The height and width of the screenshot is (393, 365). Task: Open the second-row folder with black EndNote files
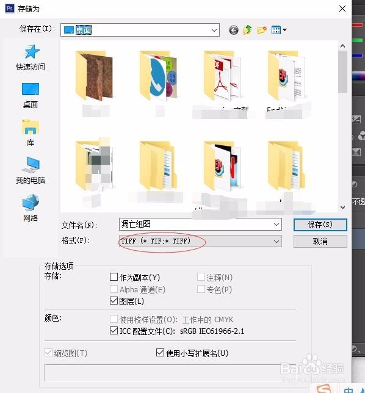(x=223, y=165)
